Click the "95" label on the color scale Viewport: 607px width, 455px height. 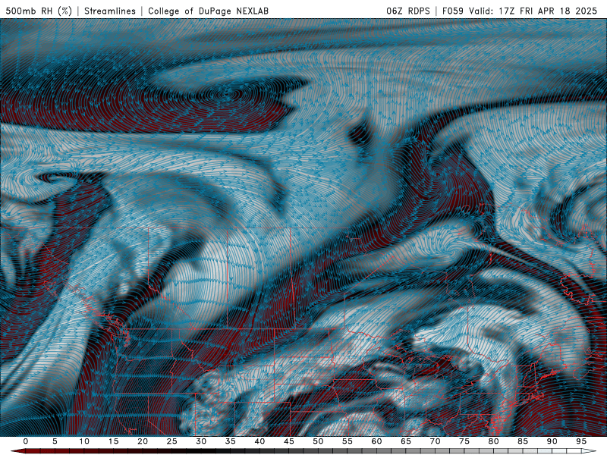tap(581, 441)
